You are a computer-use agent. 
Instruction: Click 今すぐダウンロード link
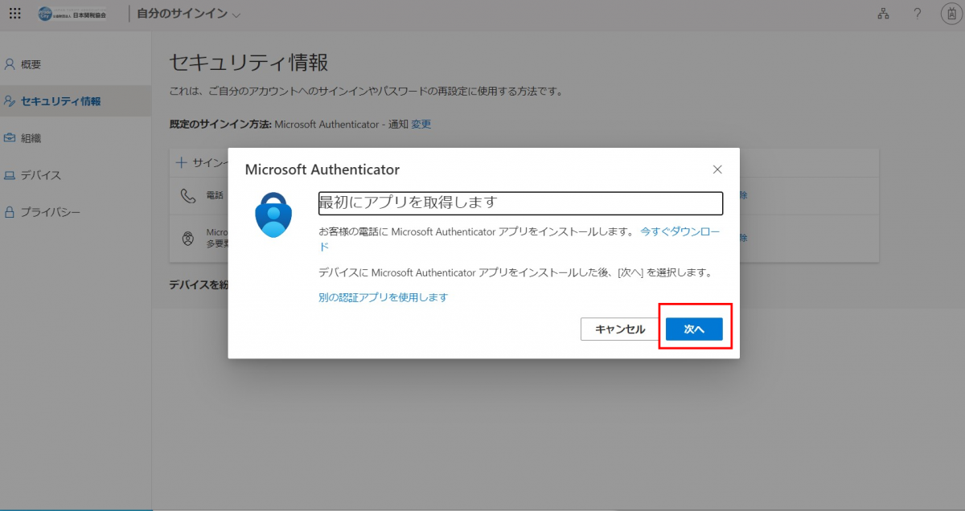[680, 231]
